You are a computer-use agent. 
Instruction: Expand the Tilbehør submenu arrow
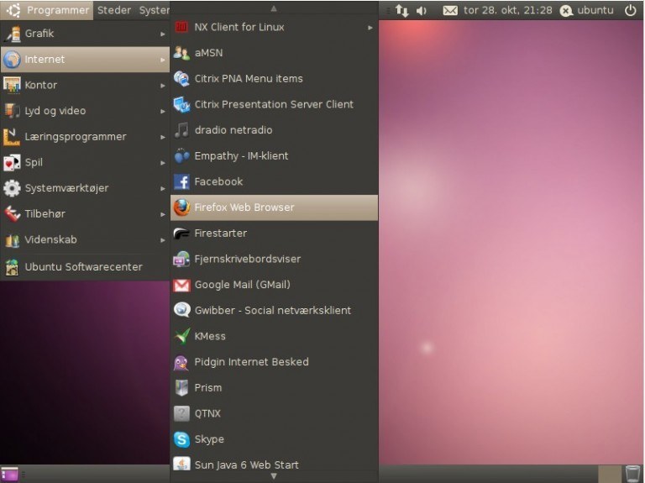[x=163, y=214]
